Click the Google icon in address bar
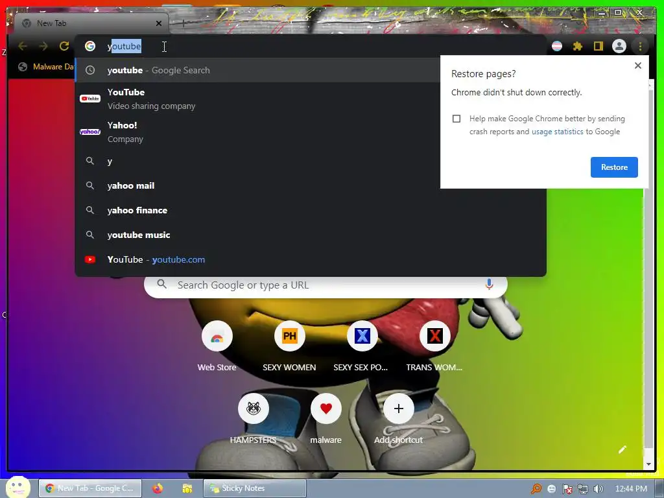This screenshot has width=664, height=498. pos(89,46)
